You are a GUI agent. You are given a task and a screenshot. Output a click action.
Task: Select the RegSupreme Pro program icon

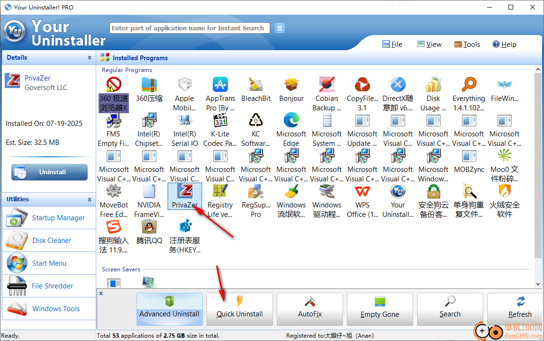point(256,191)
